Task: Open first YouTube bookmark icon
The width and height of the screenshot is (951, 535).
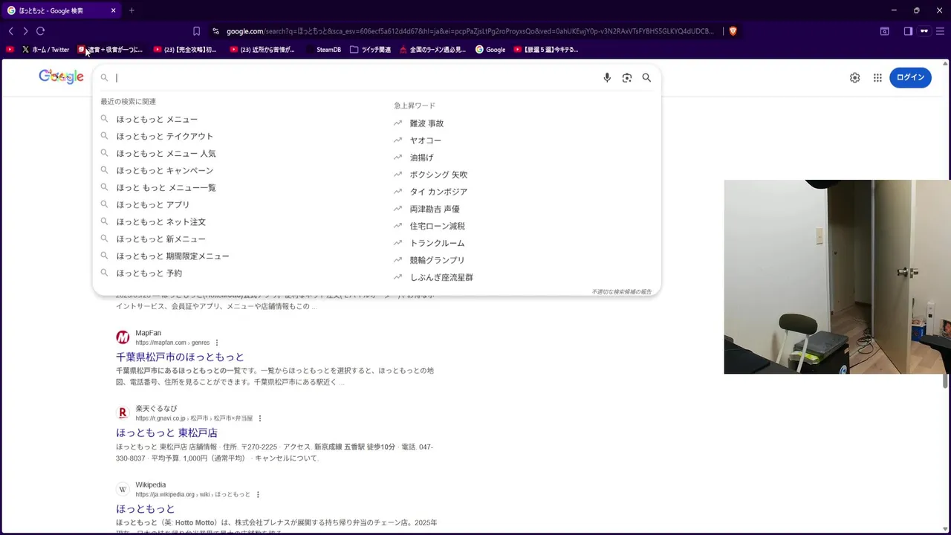Action: [10, 50]
